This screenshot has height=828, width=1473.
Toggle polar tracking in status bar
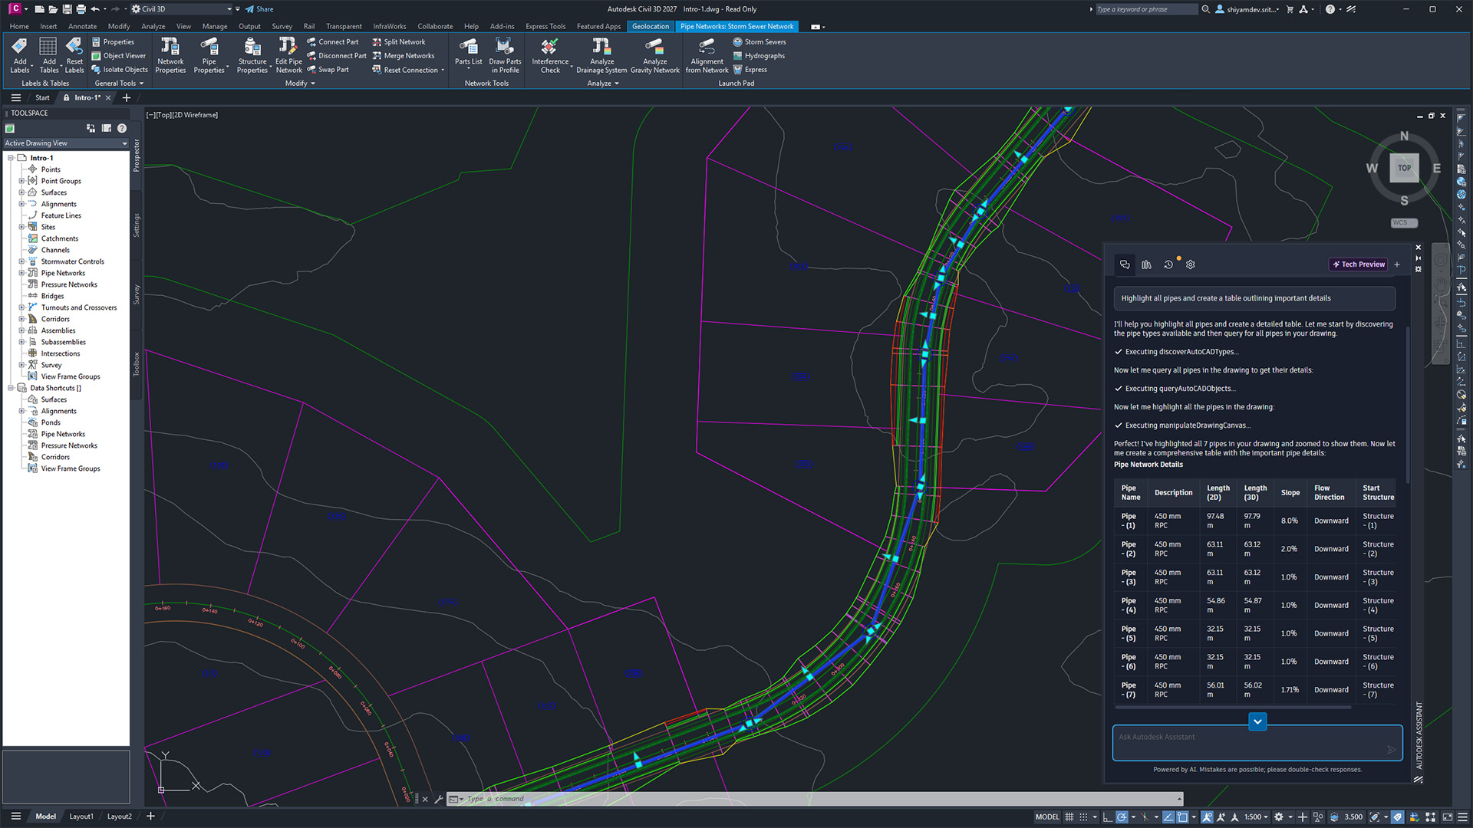click(x=1122, y=816)
